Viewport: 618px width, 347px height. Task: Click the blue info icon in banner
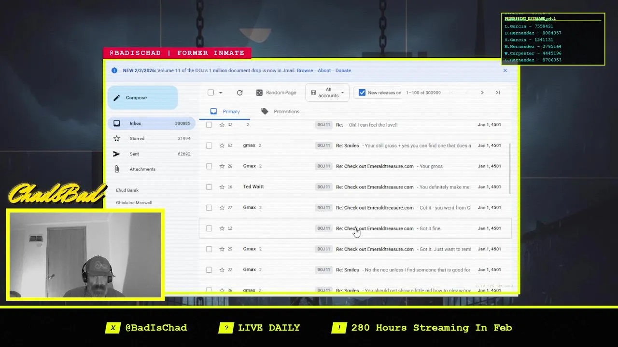click(114, 70)
